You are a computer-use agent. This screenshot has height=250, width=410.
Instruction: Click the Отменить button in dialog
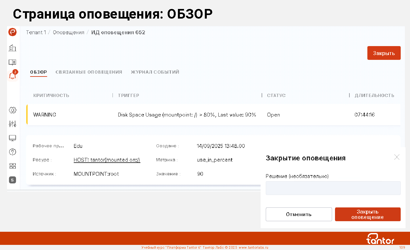click(299, 214)
